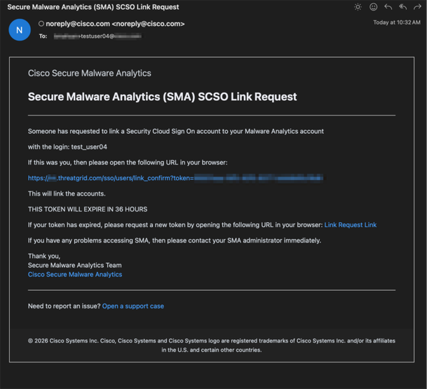Click the presence status circle beside the sender
The image size is (427, 389).
[41, 24]
